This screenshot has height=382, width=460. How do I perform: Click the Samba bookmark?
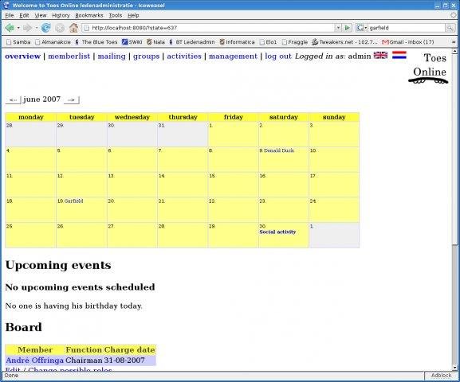[x=18, y=42]
